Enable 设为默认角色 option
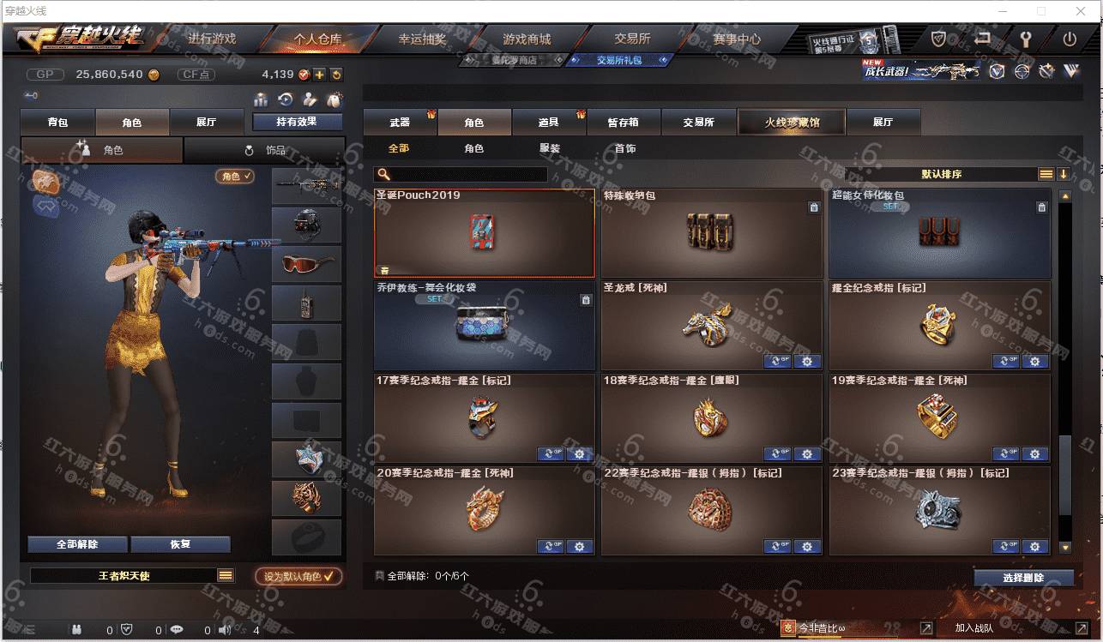This screenshot has height=642, width=1103. (298, 576)
